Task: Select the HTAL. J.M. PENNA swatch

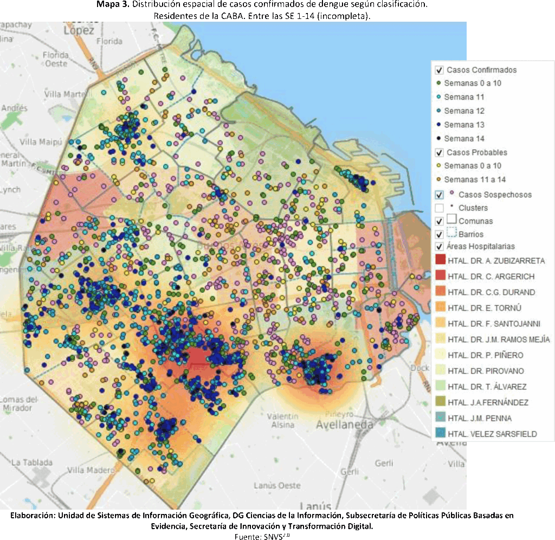Action: (x=440, y=417)
